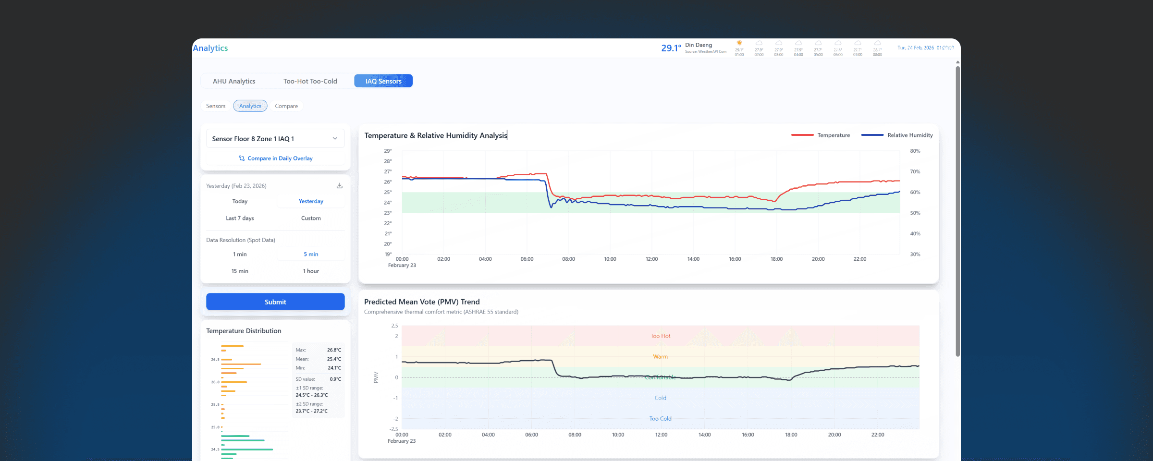The width and height of the screenshot is (1153, 461).
Task: Click the cloud icon for 05:00 forecast
Action: pos(818,43)
